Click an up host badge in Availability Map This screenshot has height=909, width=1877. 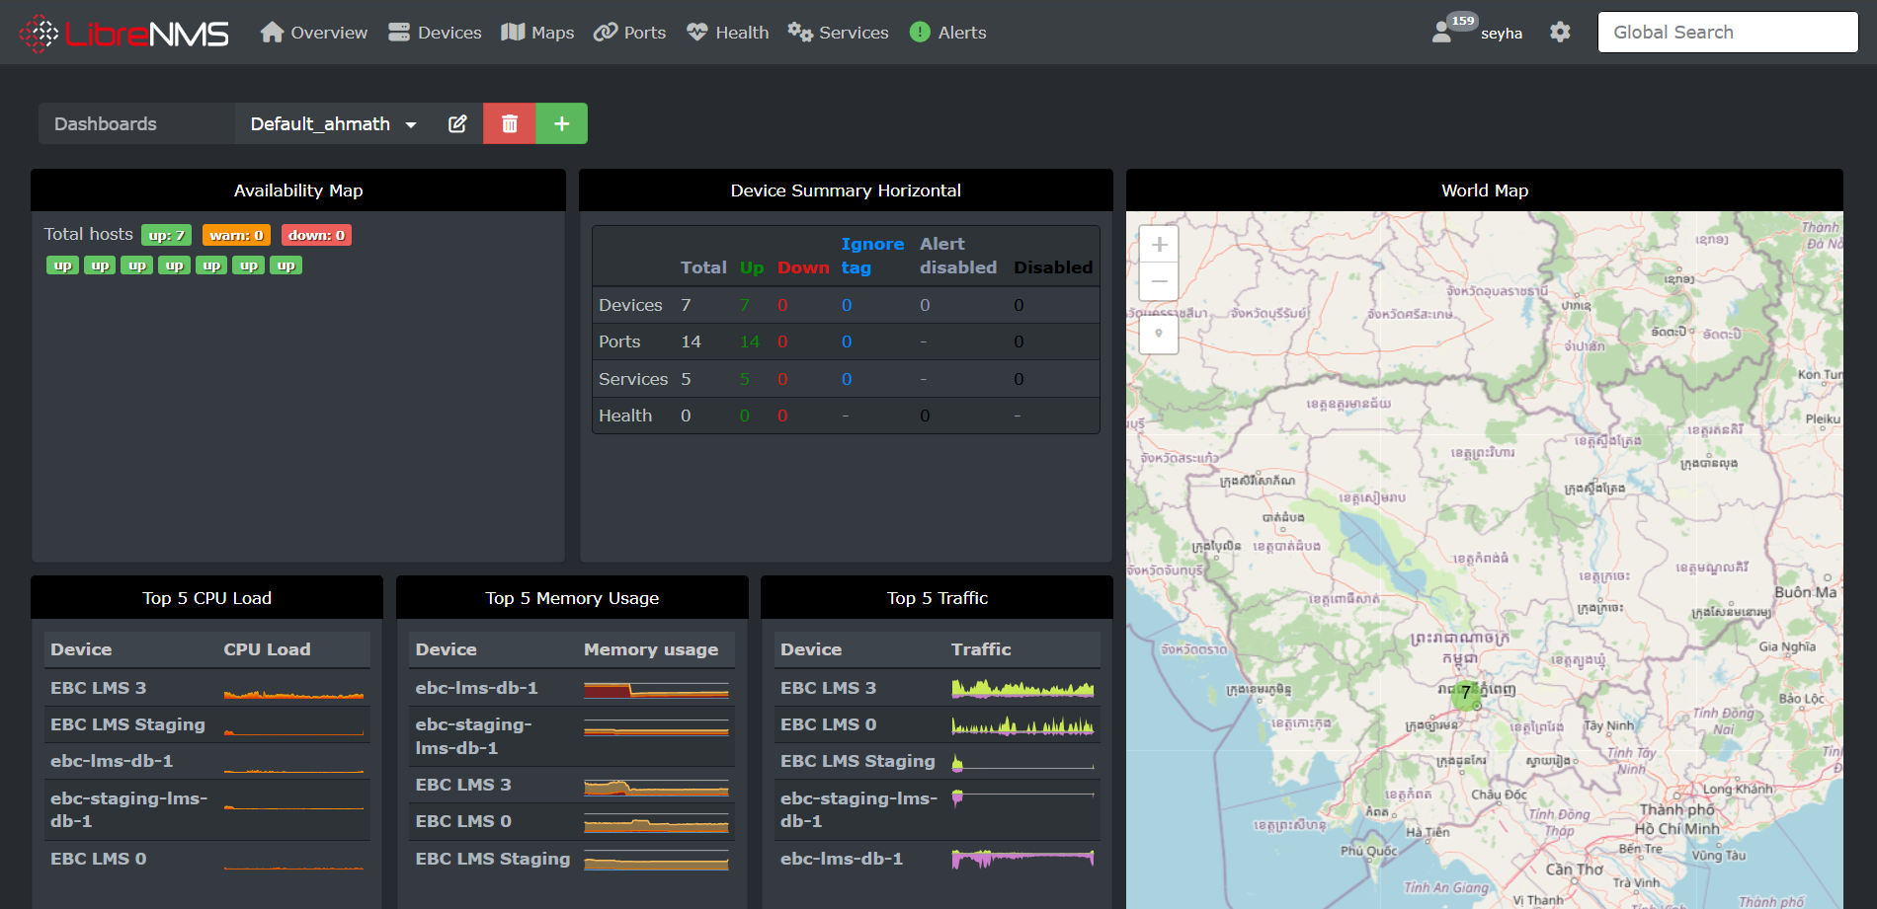pos(62,265)
